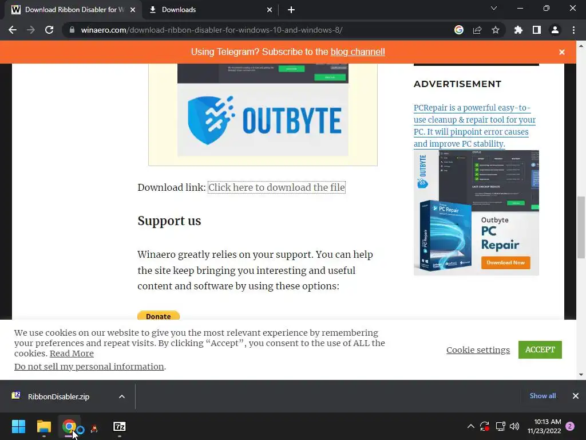Click the Chrome taskbar icon
The width and height of the screenshot is (586, 440).
69,426
